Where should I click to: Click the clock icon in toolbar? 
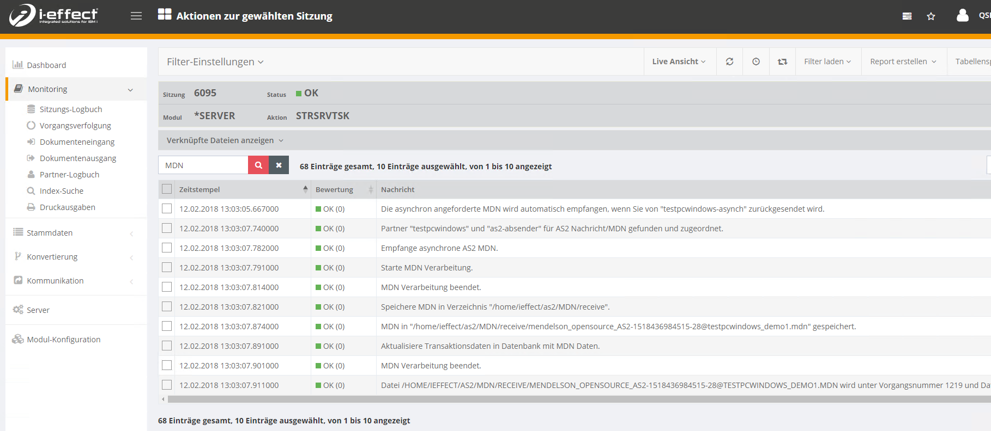click(756, 61)
